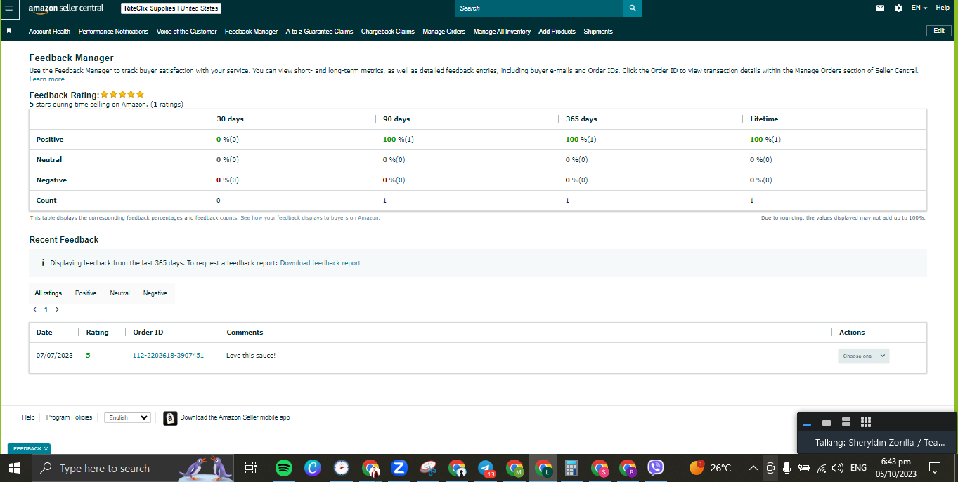Open the Wi-Fi network tray icon
The width and height of the screenshot is (958, 482).
(x=821, y=468)
